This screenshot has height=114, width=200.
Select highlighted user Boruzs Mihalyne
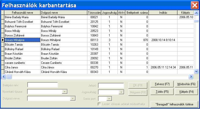tap(22, 40)
